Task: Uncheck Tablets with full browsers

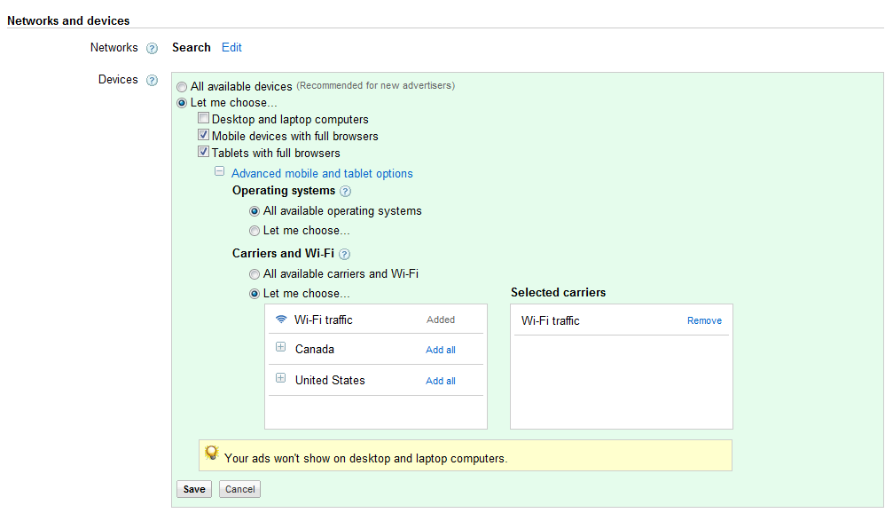Action: coord(204,153)
